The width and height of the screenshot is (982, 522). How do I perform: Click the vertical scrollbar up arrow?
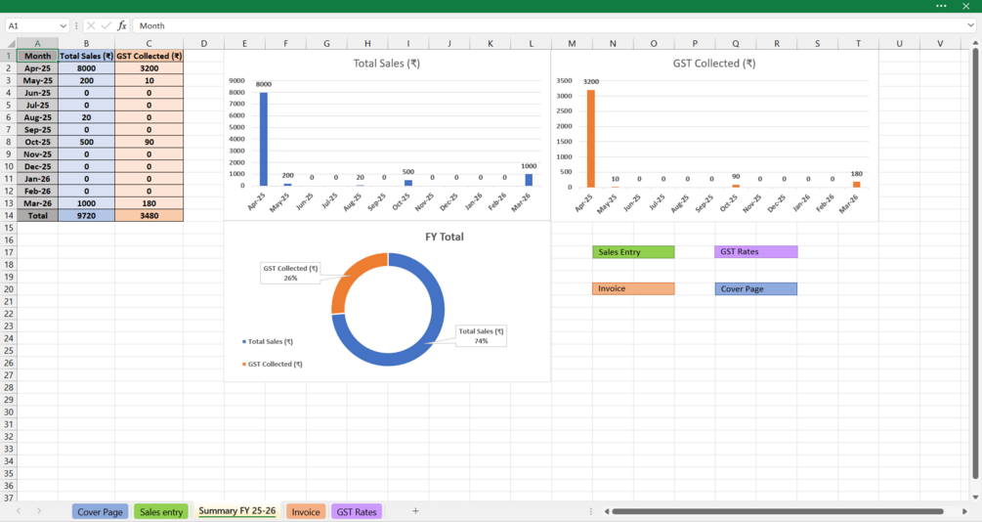tap(975, 43)
